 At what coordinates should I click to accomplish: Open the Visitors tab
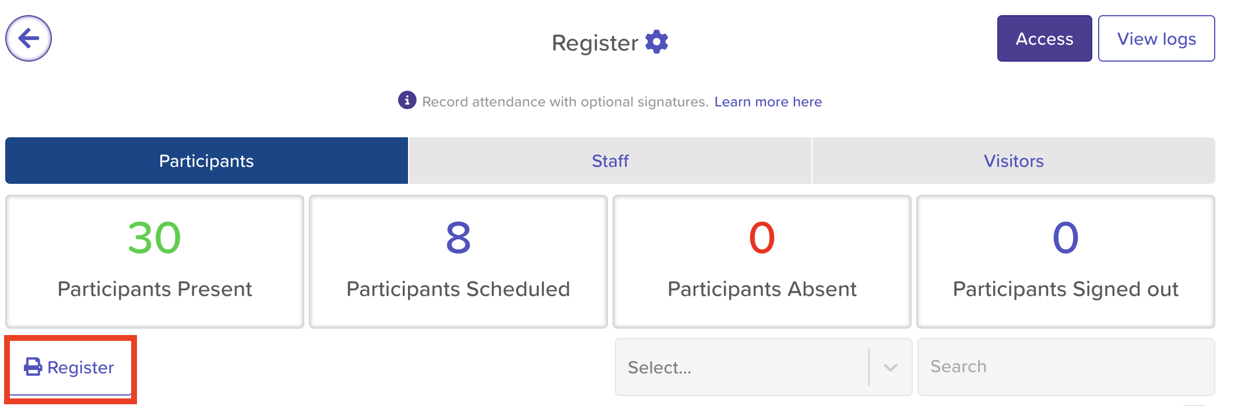pyautogui.click(x=1013, y=161)
